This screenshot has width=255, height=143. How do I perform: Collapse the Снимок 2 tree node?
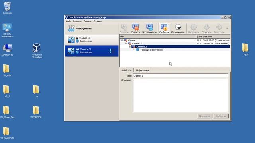(126, 43)
